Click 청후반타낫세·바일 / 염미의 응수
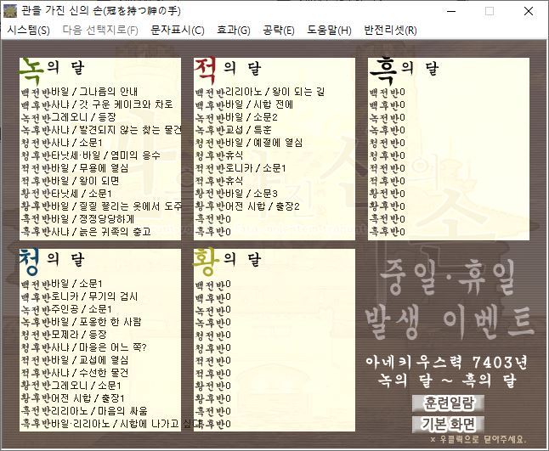Viewport: 549px width, 451px height. 90,155
